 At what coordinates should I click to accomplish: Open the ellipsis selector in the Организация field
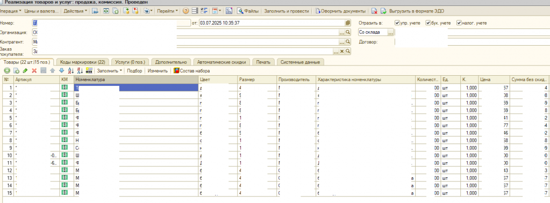tap(341, 32)
